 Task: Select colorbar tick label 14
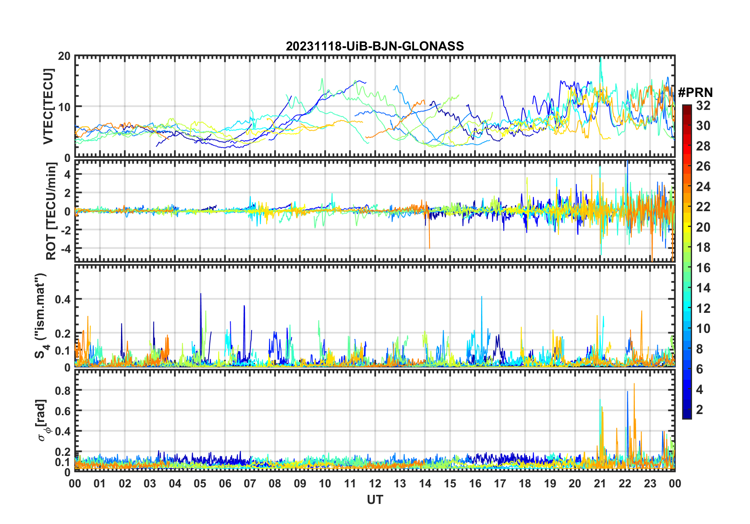703,288
